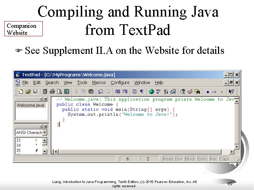
Task: Sort lines with A-Z sort icon
Action: (166, 91)
